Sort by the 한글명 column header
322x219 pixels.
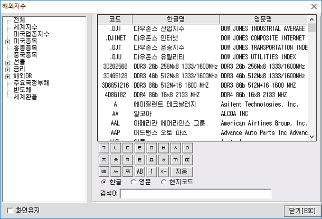pos(176,20)
